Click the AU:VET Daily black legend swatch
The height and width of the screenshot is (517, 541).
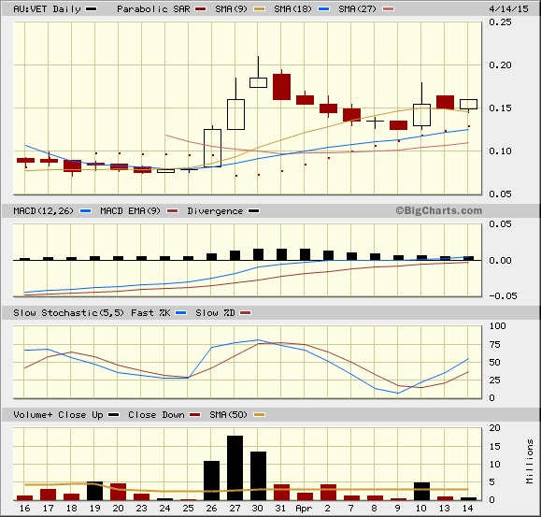tap(91, 9)
